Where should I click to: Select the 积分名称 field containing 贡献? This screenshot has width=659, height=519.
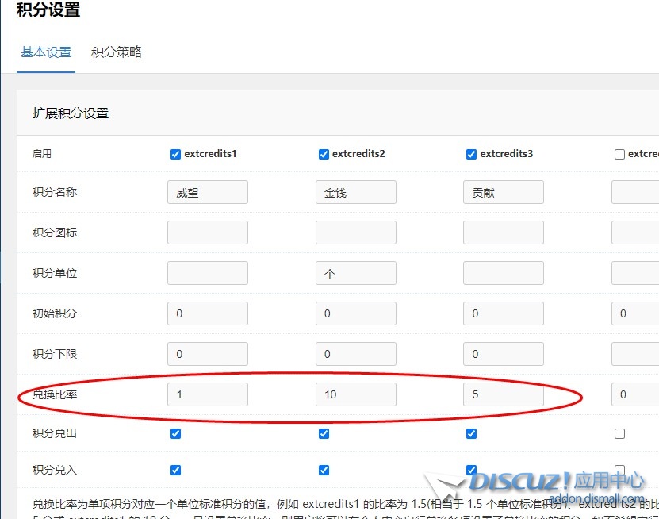pyautogui.click(x=504, y=192)
